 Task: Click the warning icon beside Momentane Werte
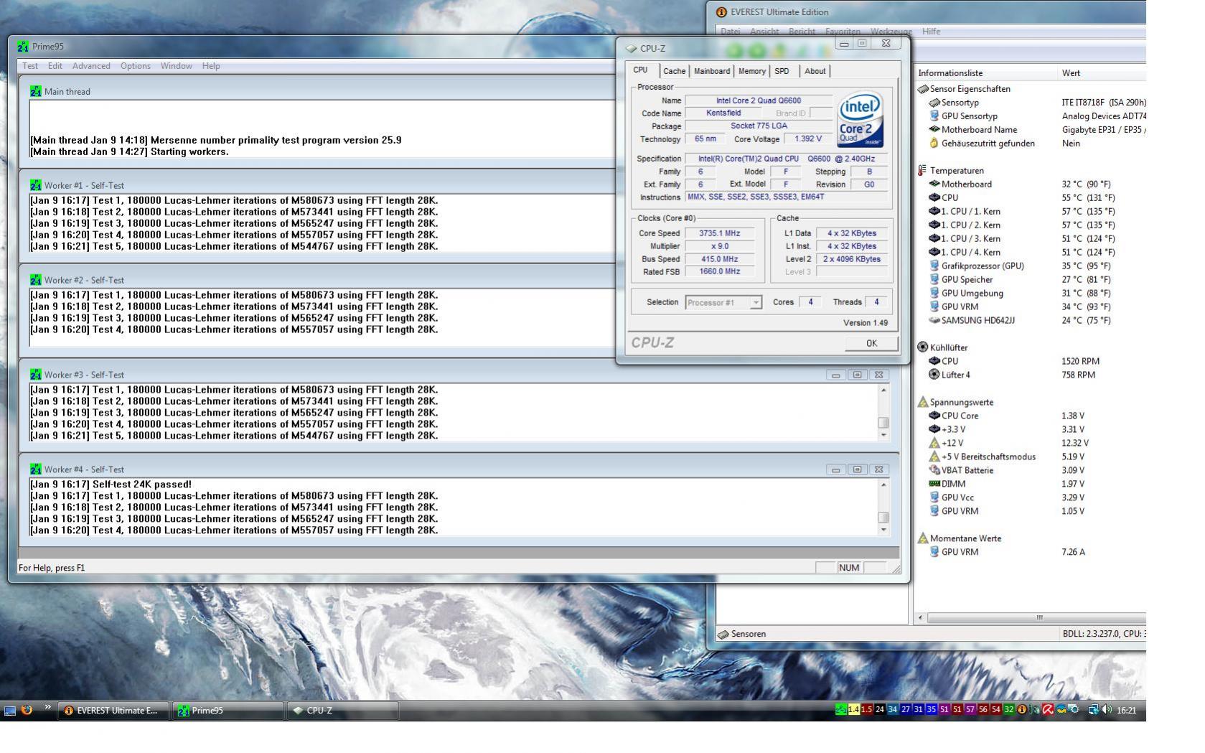point(923,538)
